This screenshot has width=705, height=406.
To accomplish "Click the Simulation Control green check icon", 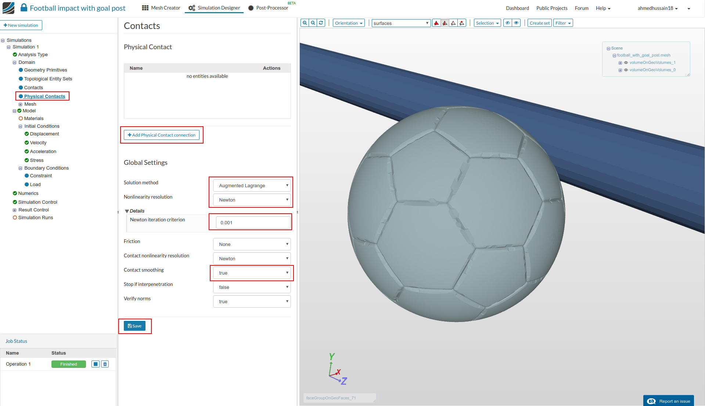I will coord(15,202).
